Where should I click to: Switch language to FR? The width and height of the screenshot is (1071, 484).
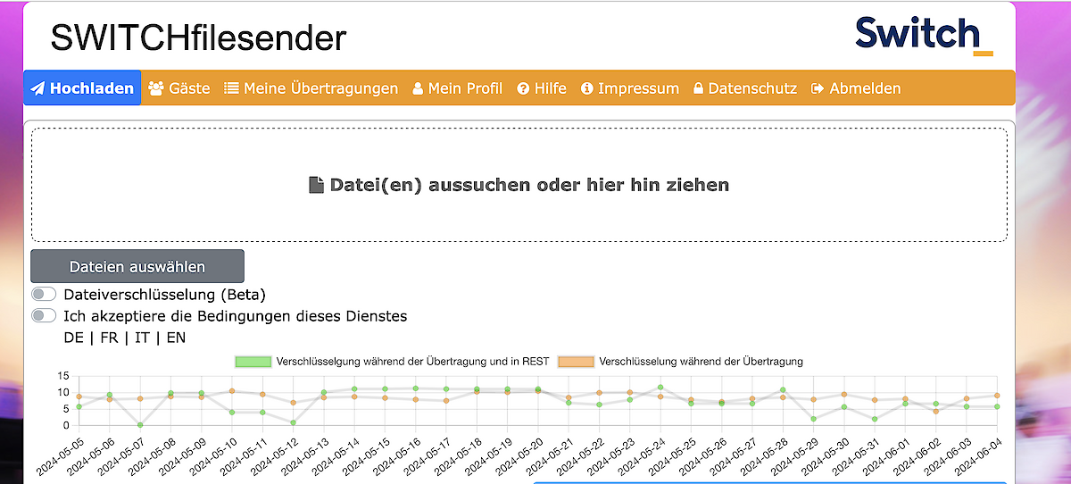tap(109, 338)
